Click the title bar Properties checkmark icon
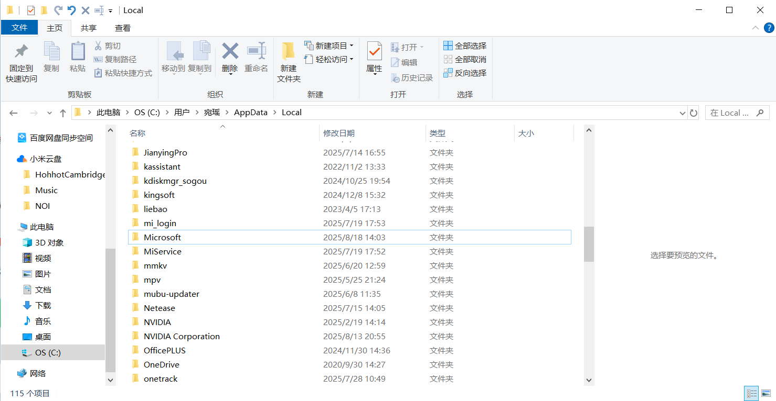This screenshot has width=776, height=401. pyautogui.click(x=31, y=10)
